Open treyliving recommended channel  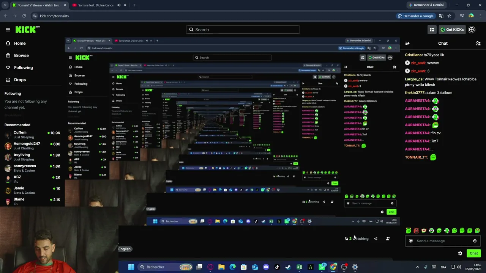(x=32, y=157)
